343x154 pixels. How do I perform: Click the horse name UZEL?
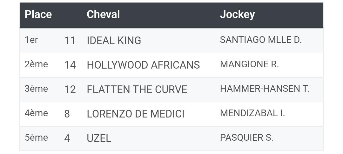pyautogui.click(x=99, y=139)
